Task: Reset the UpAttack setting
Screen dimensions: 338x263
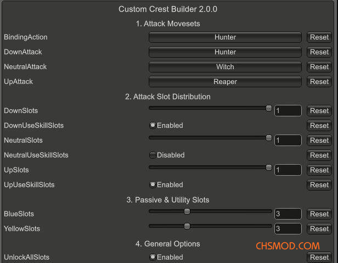Action: [319, 82]
